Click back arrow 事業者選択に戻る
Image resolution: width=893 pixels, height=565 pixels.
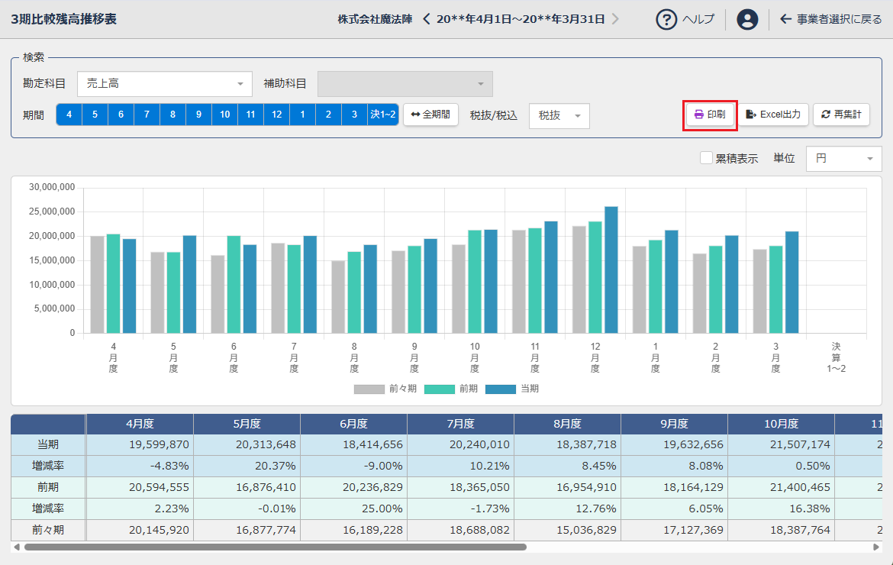click(x=830, y=19)
